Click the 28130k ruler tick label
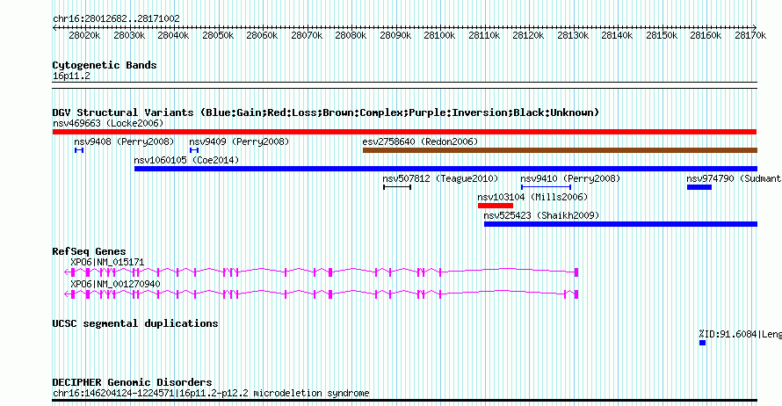 pyautogui.click(x=573, y=35)
